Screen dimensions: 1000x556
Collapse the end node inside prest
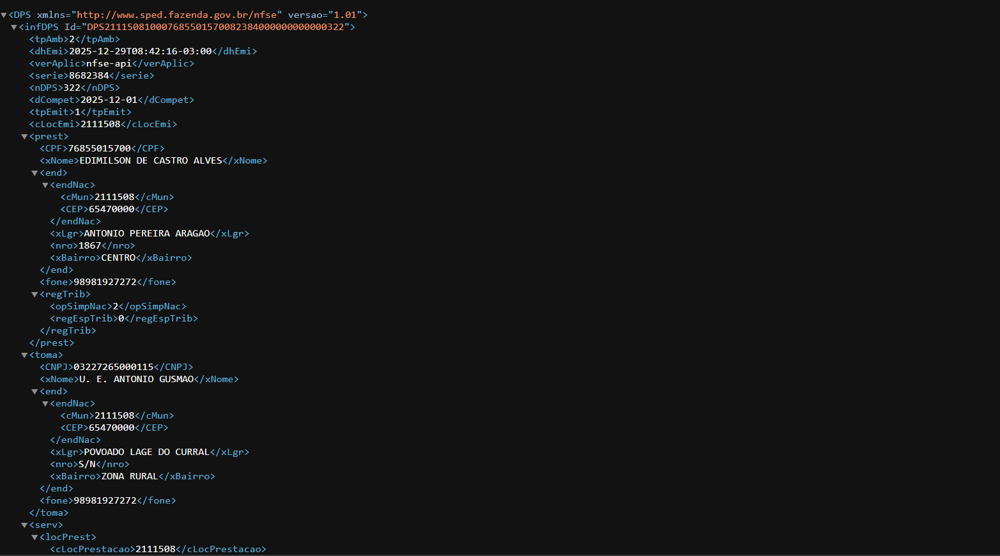point(35,173)
